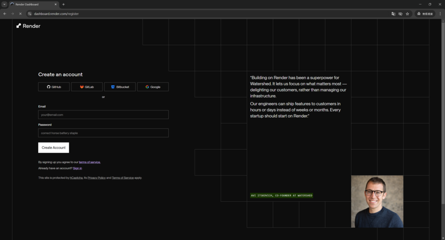Image resolution: width=445 pixels, height=240 pixels.
Task: Sign up with the GitHub button
Action: (x=54, y=87)
